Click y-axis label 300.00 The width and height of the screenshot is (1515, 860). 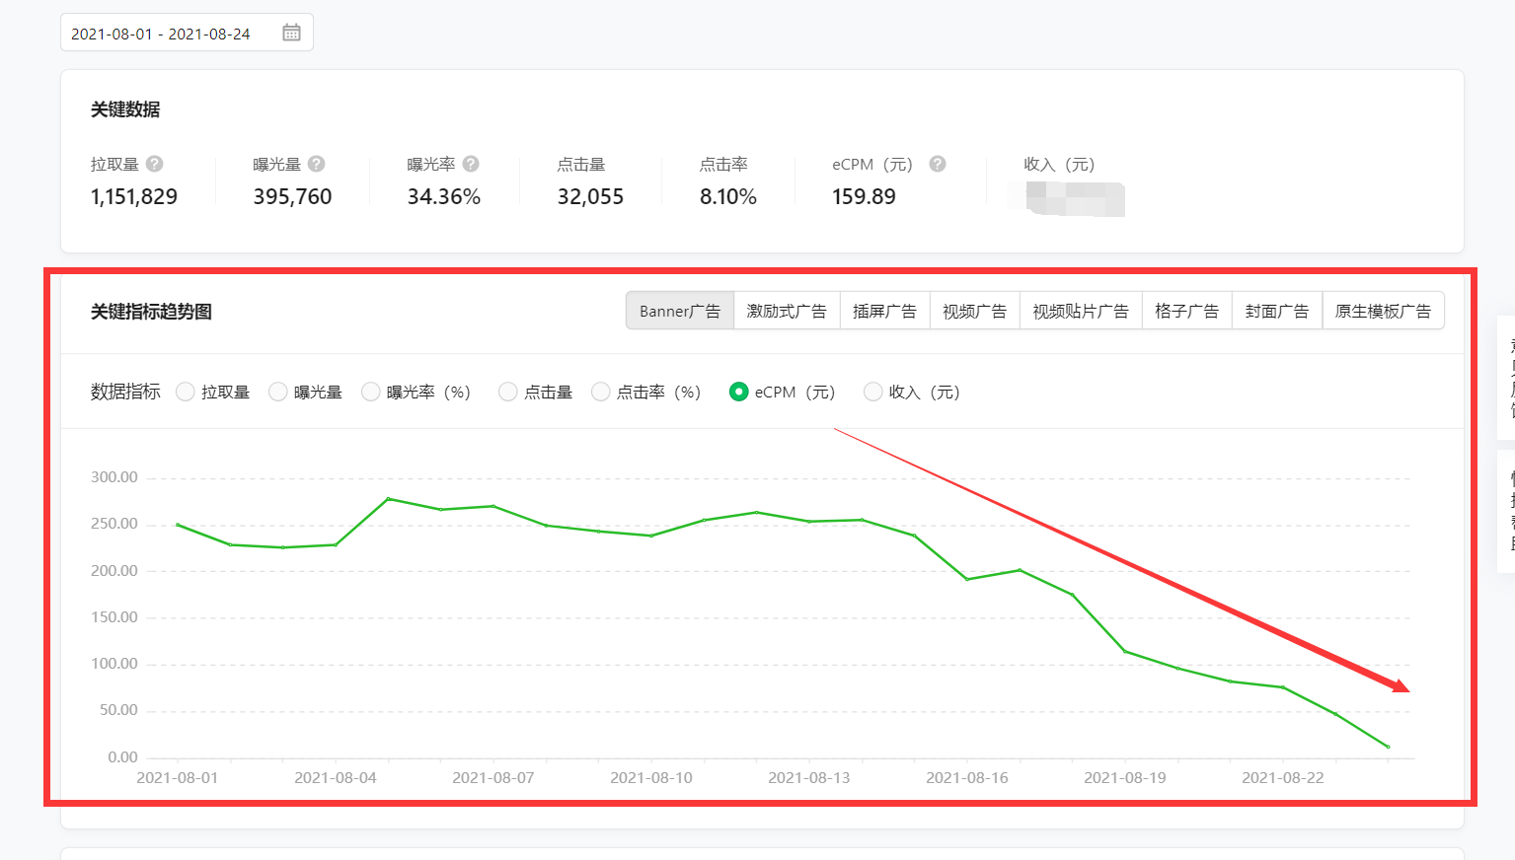(114, 477)
